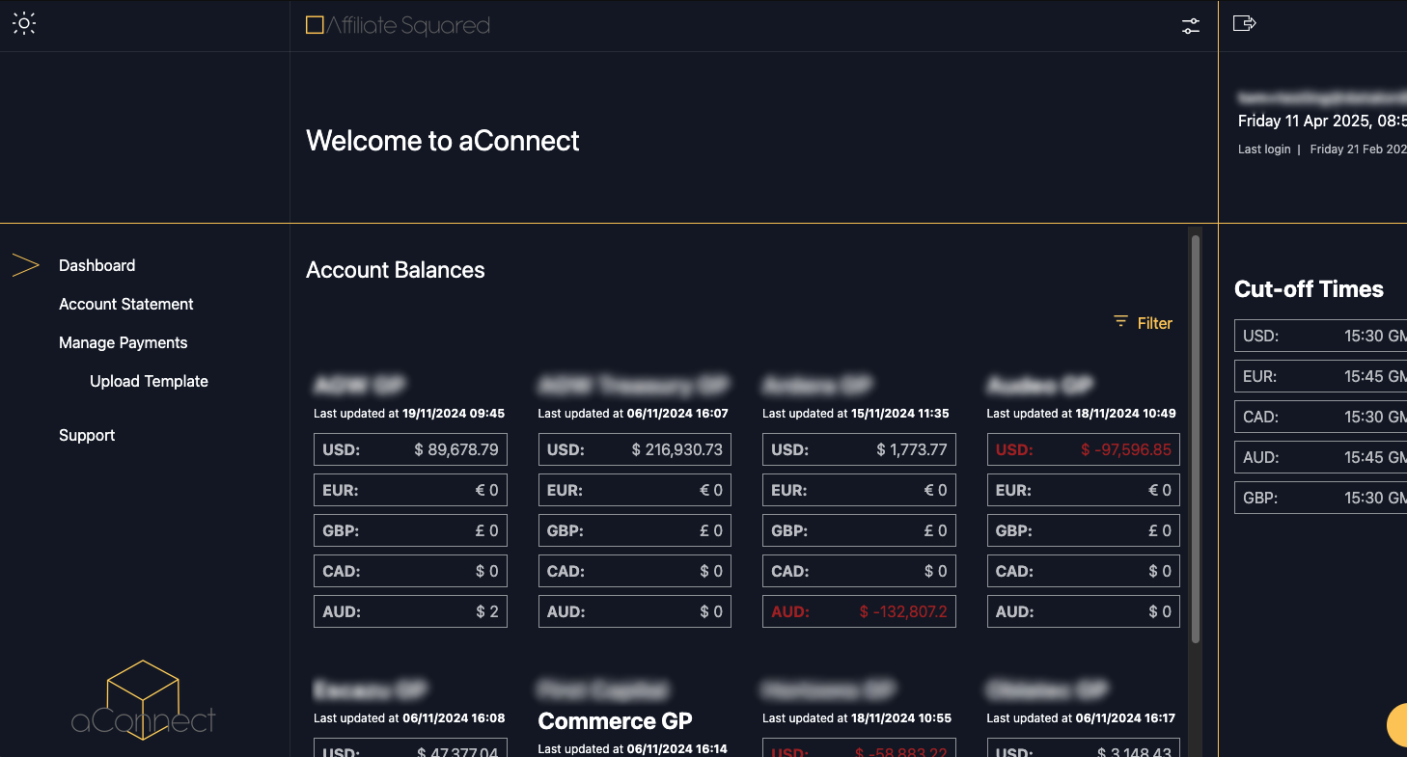1407x757 pixels.
Task: Click the Filter button label
Action: (x=1154, y=323)
